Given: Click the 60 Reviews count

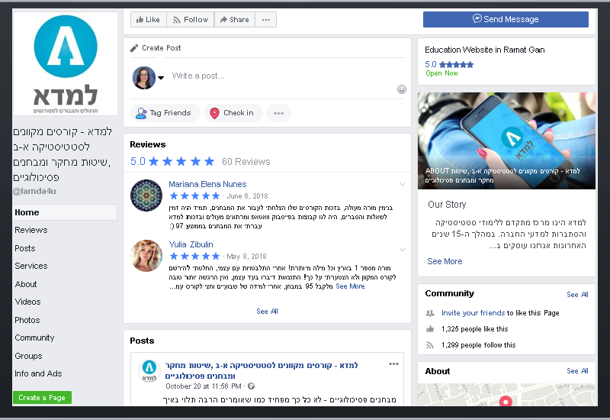Looking at the screenshot, I should pos(246,162).
